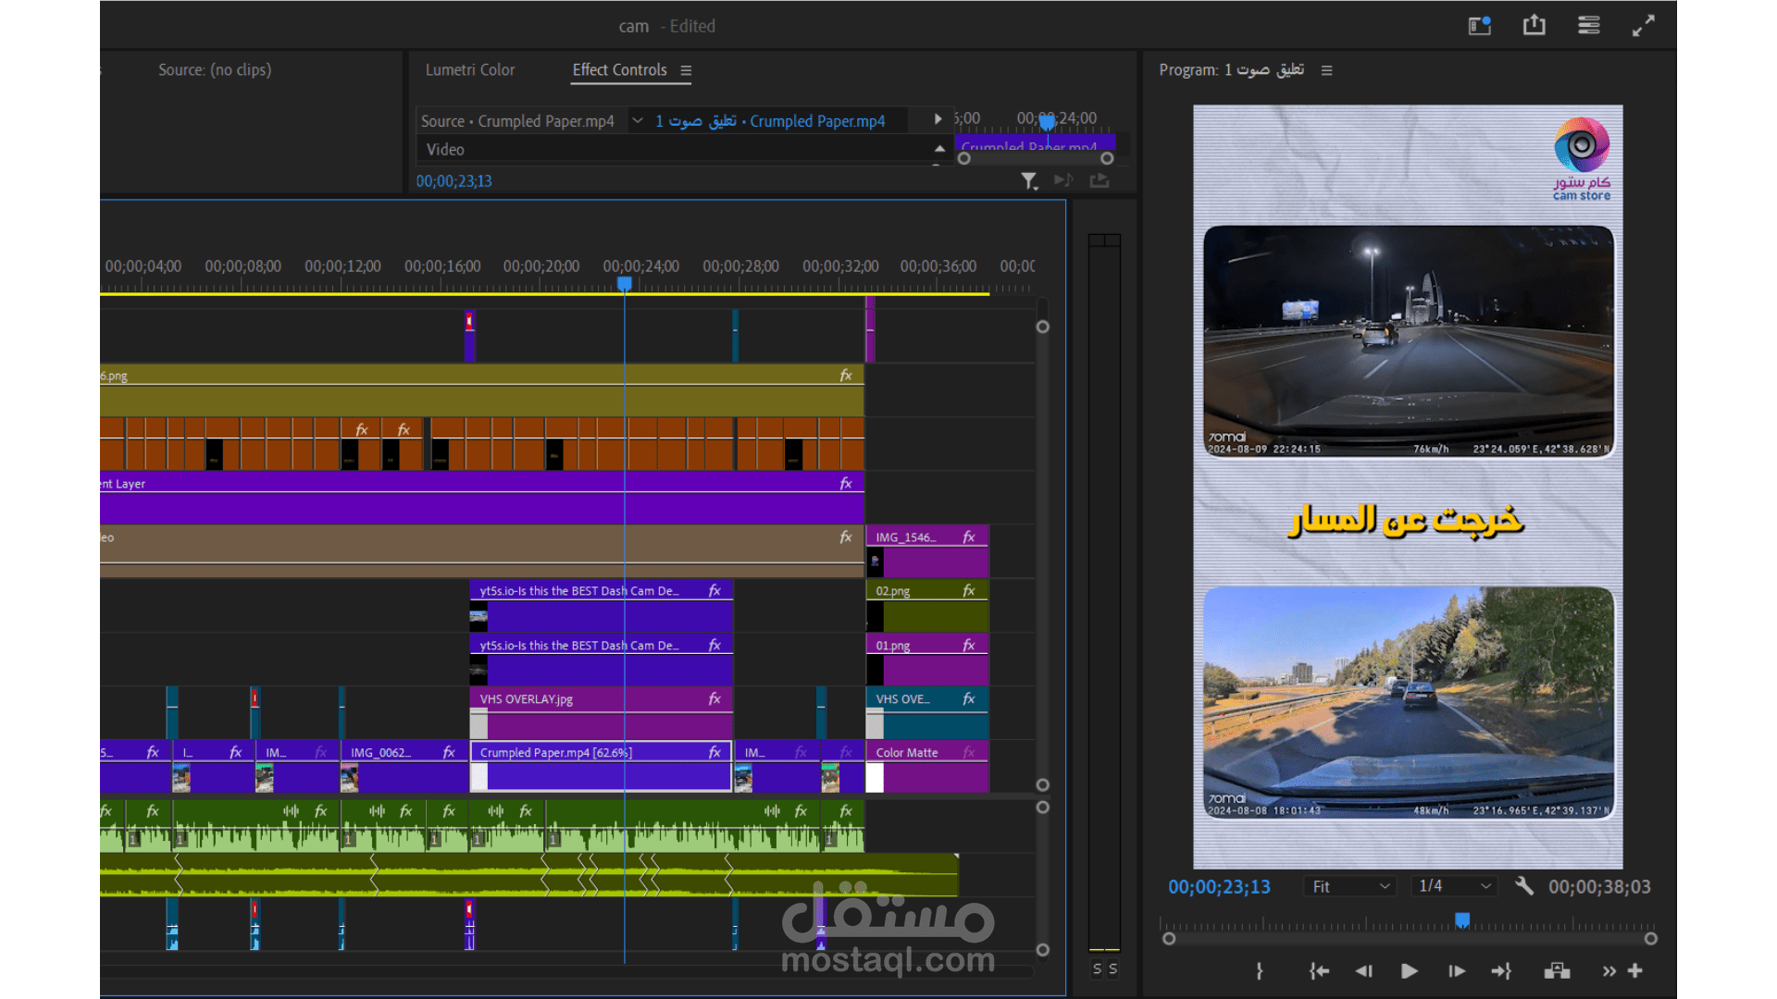Step back one frame
Screen dimensions: 1777x999
(x=1363, y=971)
